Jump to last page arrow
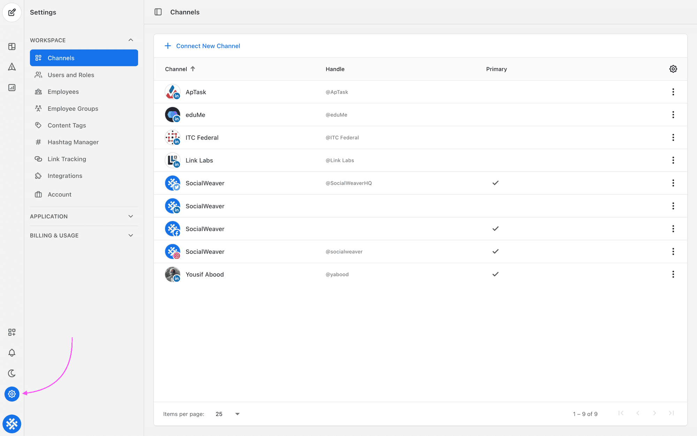 coord(671,413)
